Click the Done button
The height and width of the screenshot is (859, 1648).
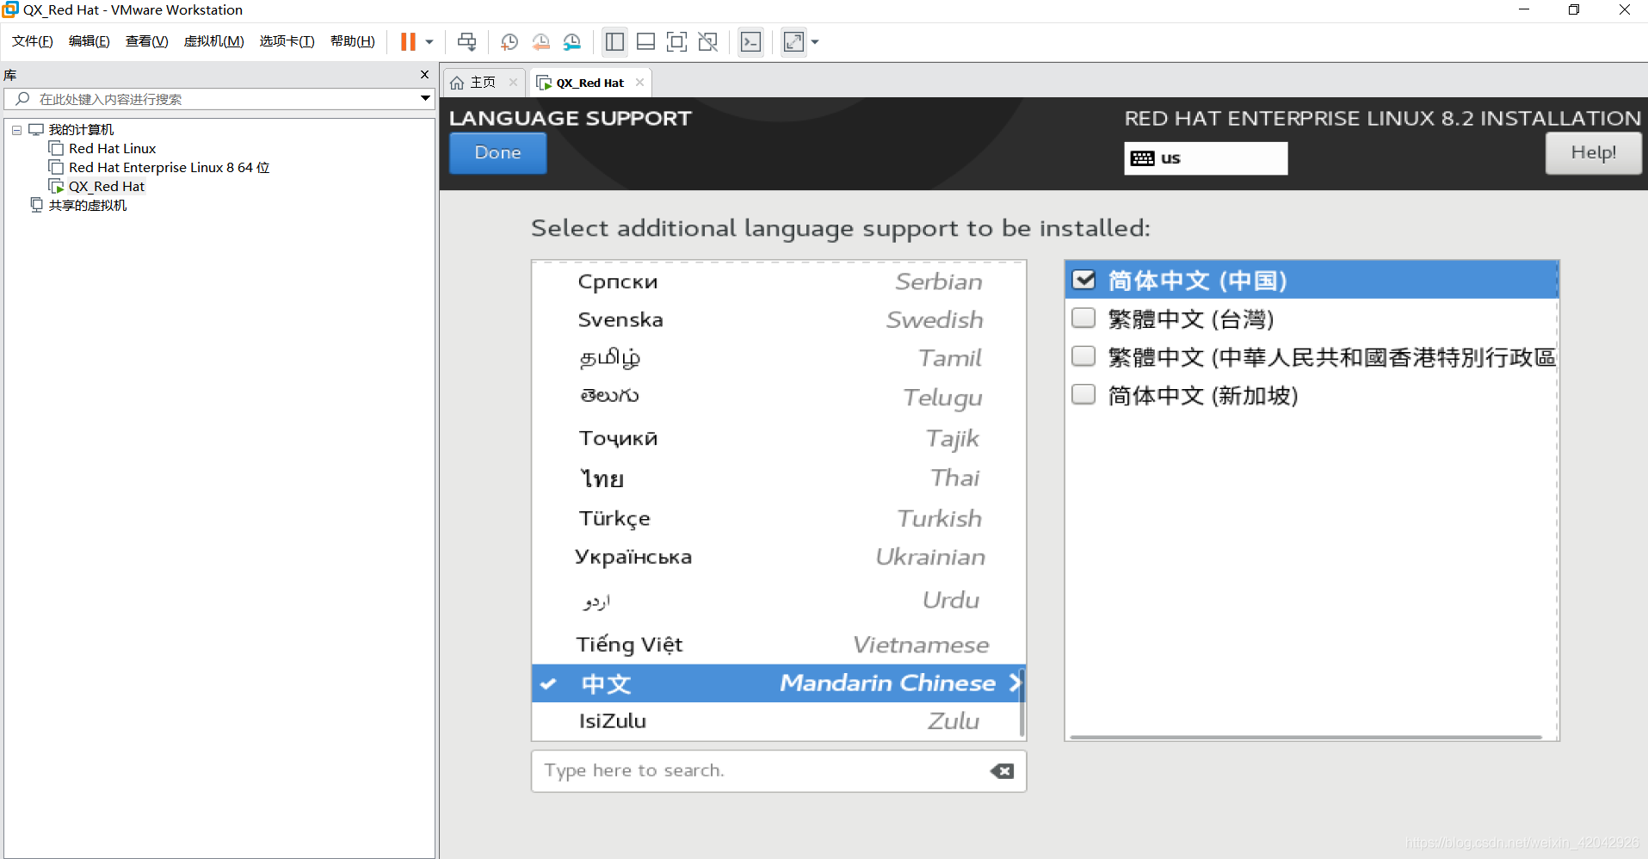point(497,153)
